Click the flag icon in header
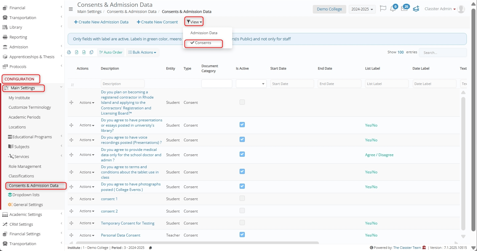 tap(383, 9)
